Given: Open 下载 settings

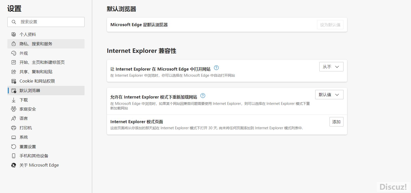Looking at the screenshot, I should point(46,100).
